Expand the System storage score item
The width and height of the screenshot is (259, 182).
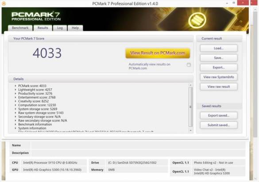[15, 109]
